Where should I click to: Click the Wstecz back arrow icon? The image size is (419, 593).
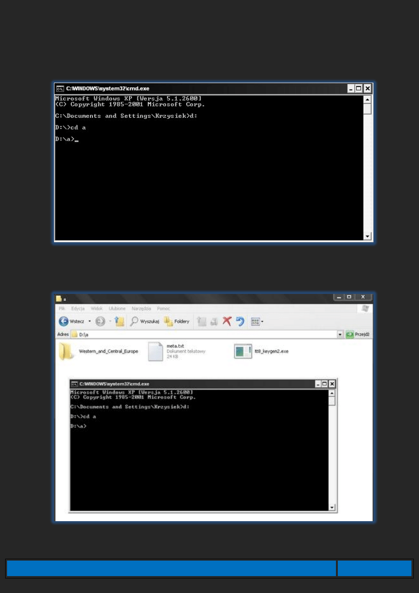[64, 322]
